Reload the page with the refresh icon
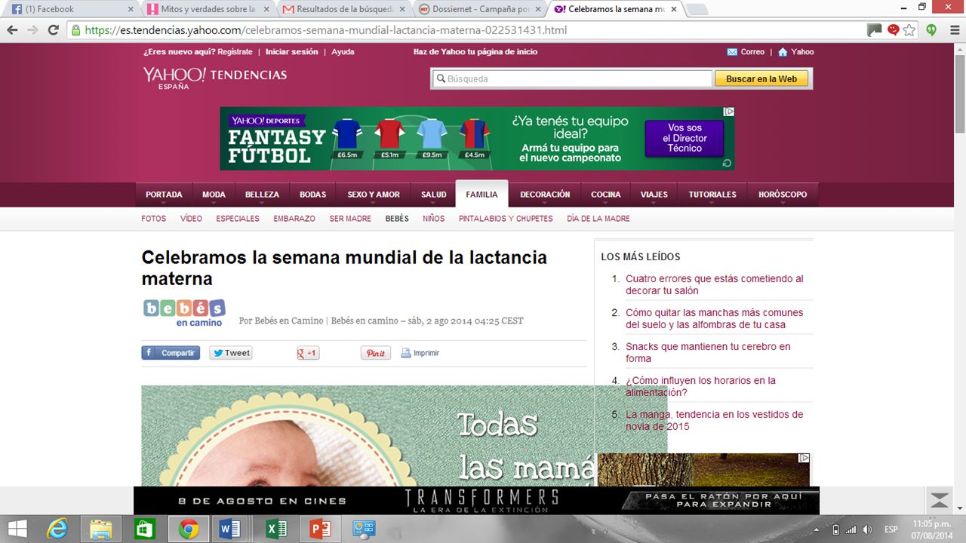The height and width of the screenshot is (543, 966). tap(53, 30)
